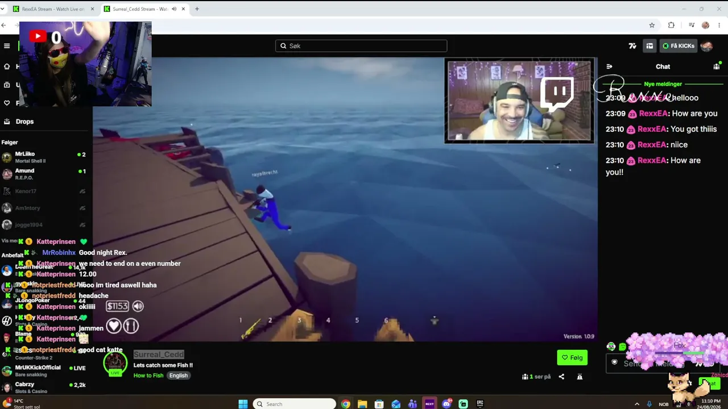The image size is (728, 409).
Task: Click the RexxEA username in 'niice' message
Action: pos(651,145)
